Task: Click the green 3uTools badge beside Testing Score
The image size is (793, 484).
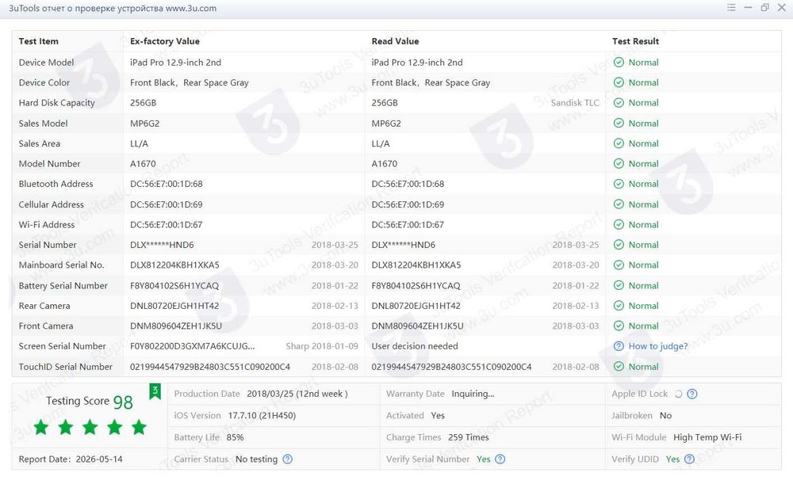Action: tap(155, 391)
